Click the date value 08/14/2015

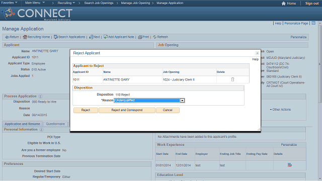39,115
